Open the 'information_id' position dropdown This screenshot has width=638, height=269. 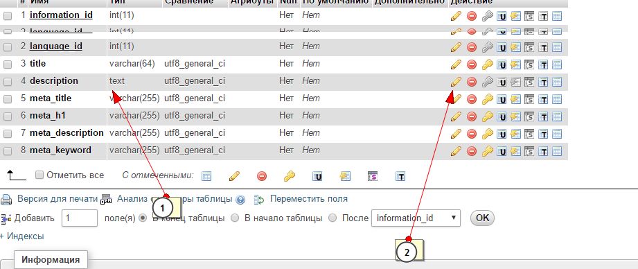pyautogui.click(x=416, y=218)
